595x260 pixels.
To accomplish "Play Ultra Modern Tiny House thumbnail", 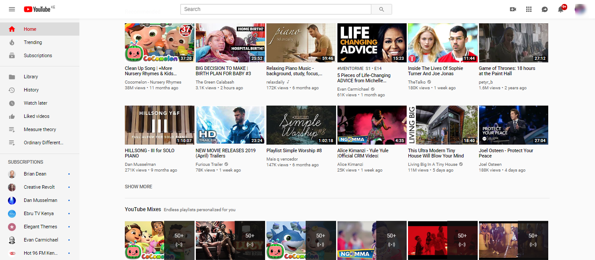I will click(x=443, y=125).
